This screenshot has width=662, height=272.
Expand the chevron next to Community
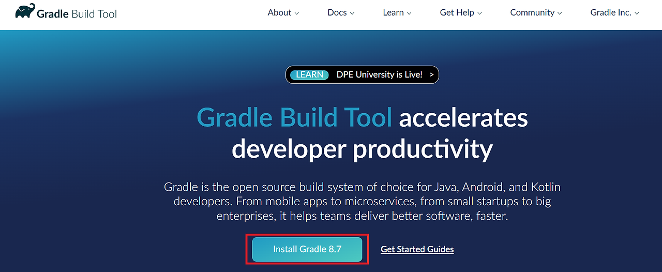tap(559, 13)
